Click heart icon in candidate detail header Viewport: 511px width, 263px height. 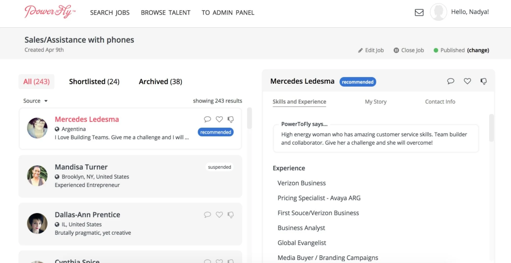467,81
